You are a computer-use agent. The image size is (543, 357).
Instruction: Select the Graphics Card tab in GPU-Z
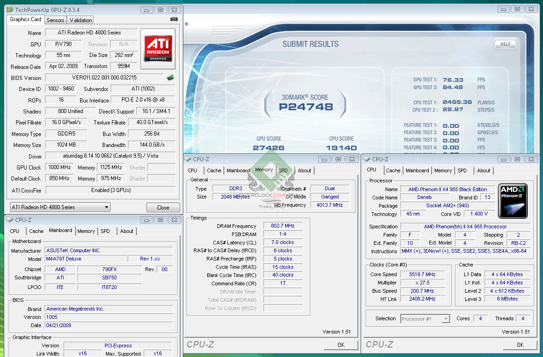tap(26, 19)
